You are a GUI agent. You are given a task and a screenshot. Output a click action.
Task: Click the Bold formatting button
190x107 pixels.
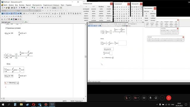point(43,11)
